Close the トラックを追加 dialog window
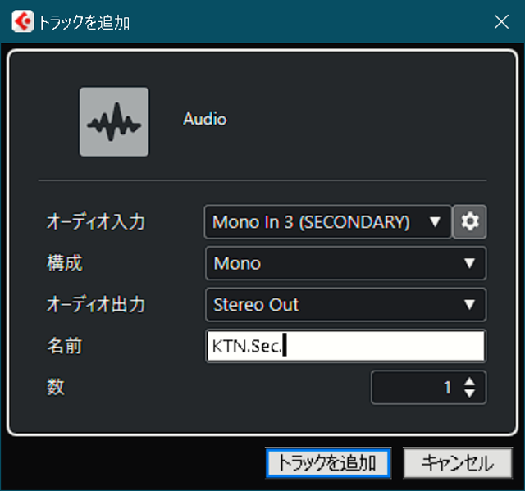This screenshot has width=525, height=491. [x=501, y=22]
